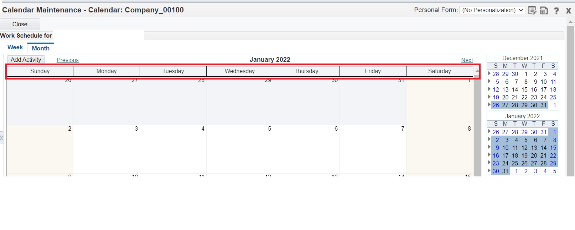Click the save-to-file icon beside Personal Form

544,10
